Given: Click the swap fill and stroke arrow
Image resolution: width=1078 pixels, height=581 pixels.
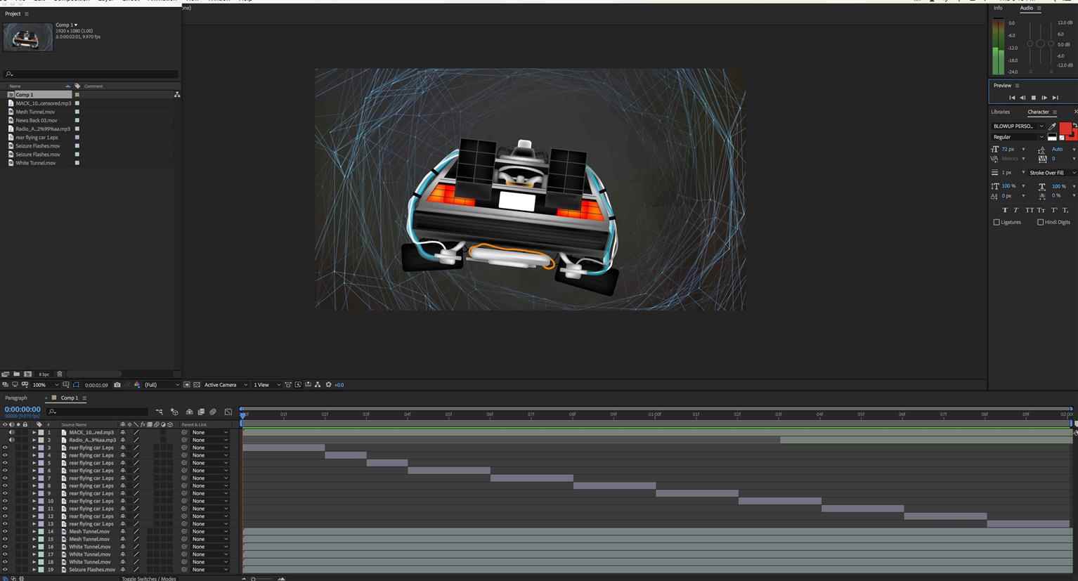Looking at the screenshot, I should (x=1074, y=125).
